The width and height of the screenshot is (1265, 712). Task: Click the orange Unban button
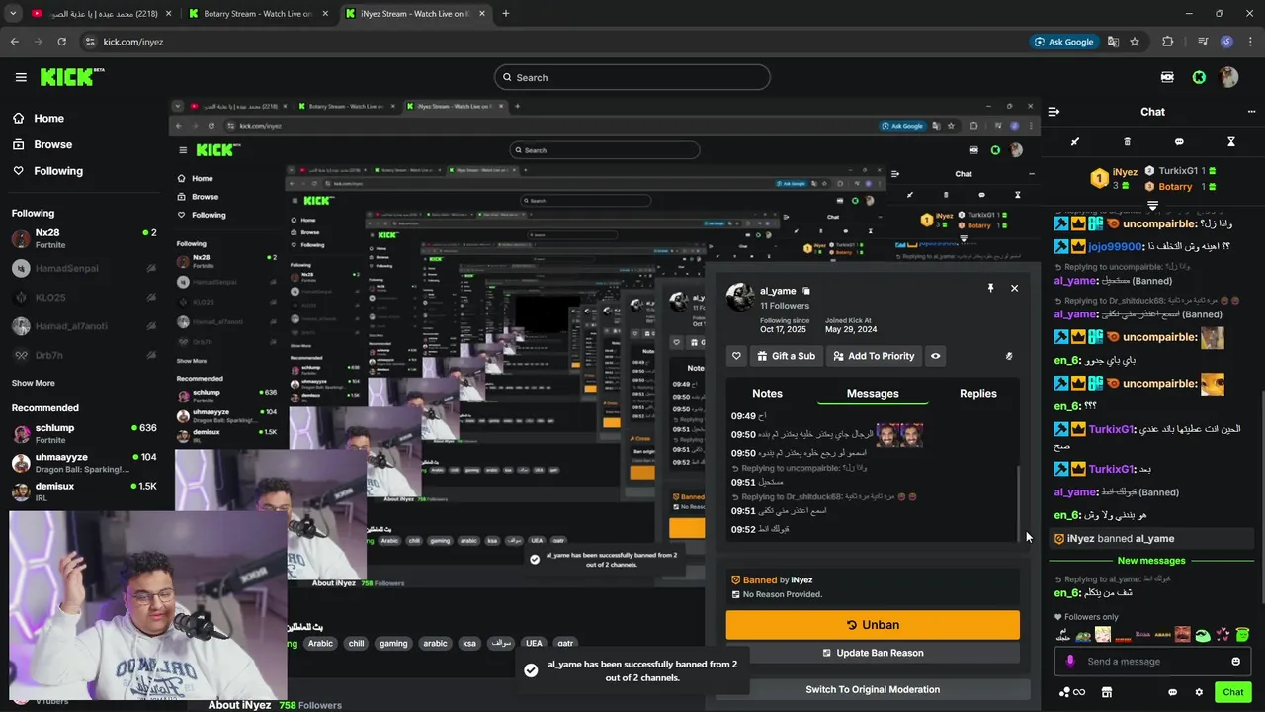point(873,625)
